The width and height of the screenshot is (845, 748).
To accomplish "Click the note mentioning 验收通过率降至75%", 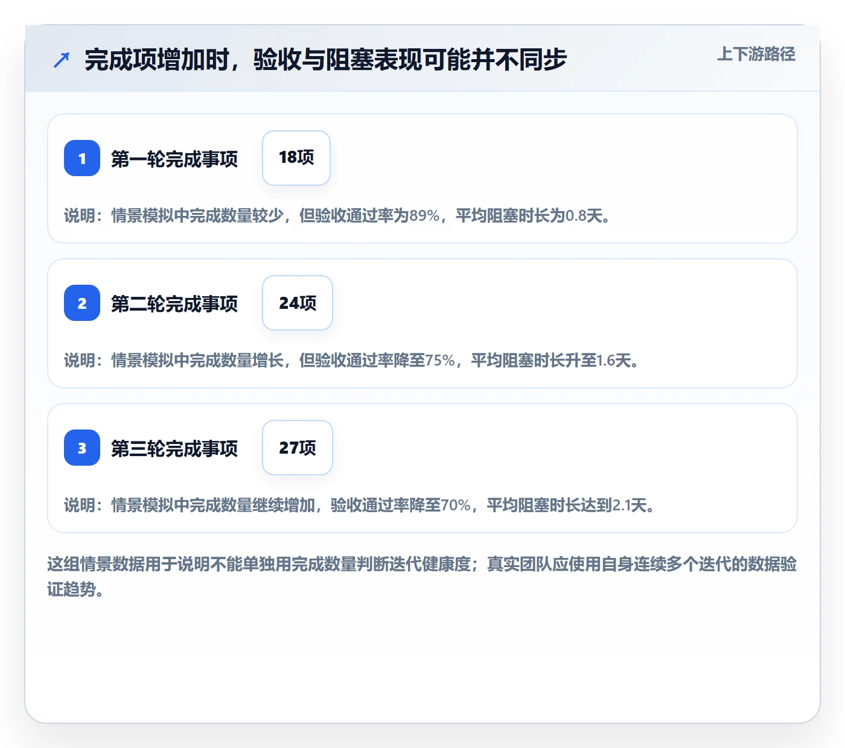I will point(352,360).
